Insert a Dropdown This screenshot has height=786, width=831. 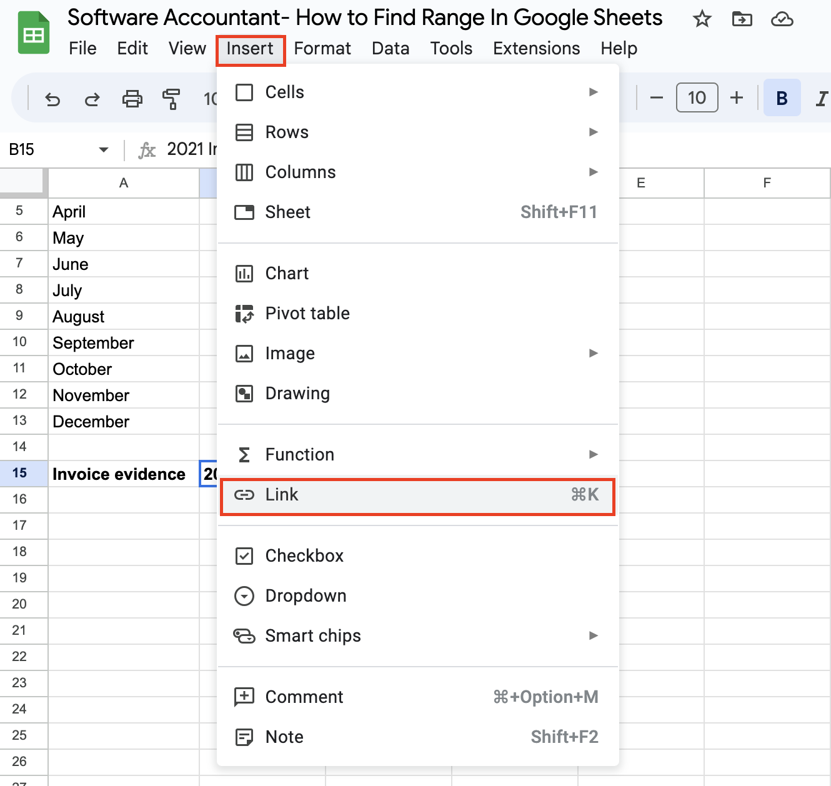tap(417, 596)
